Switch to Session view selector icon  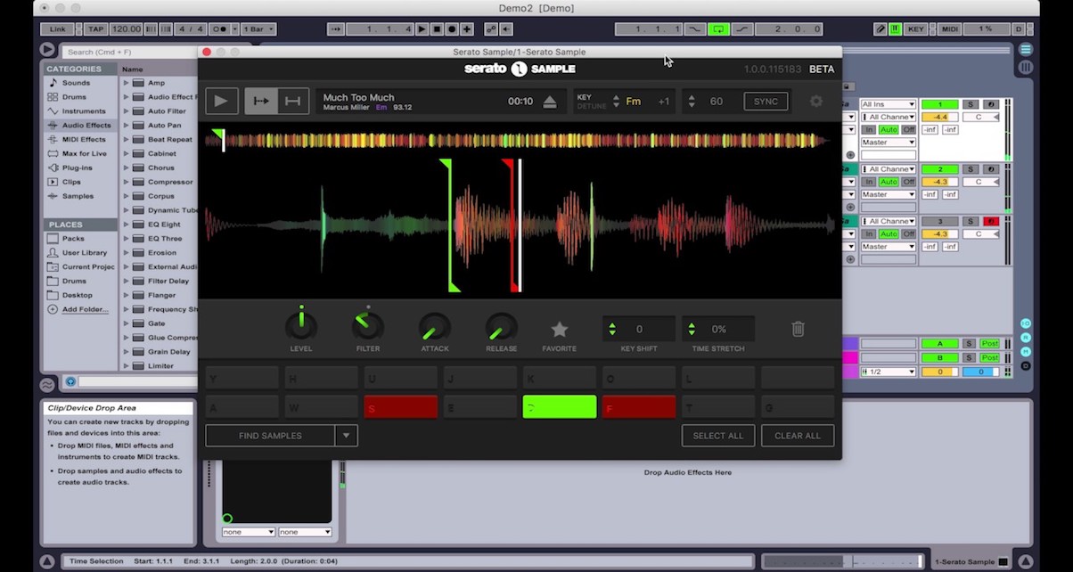1026,67
